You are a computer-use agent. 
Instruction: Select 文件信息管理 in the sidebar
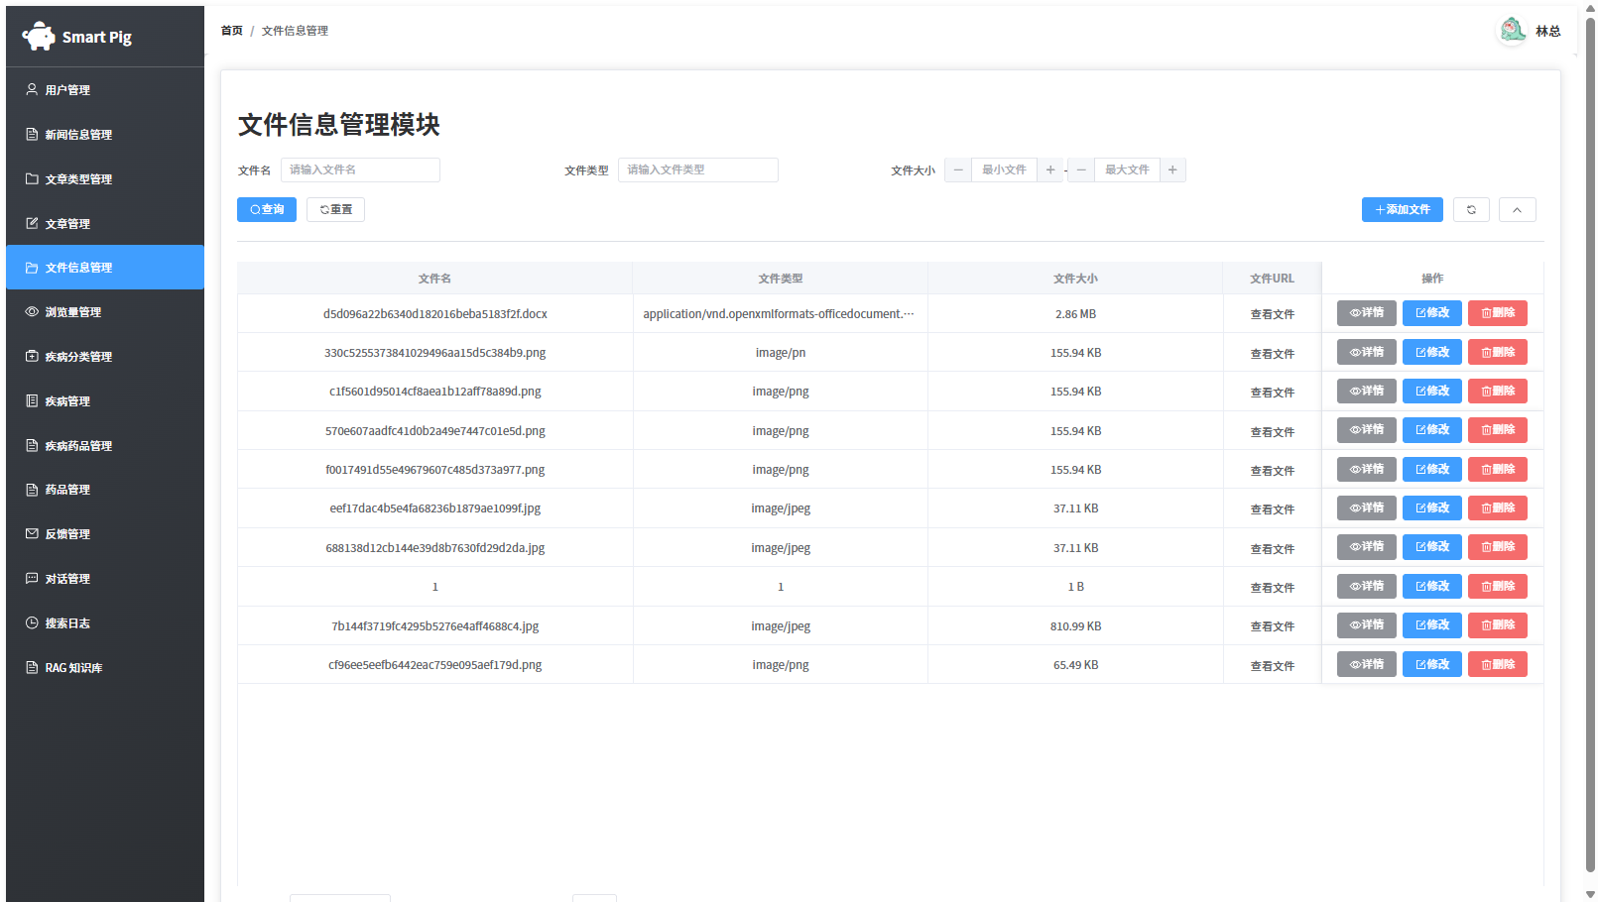105,268
